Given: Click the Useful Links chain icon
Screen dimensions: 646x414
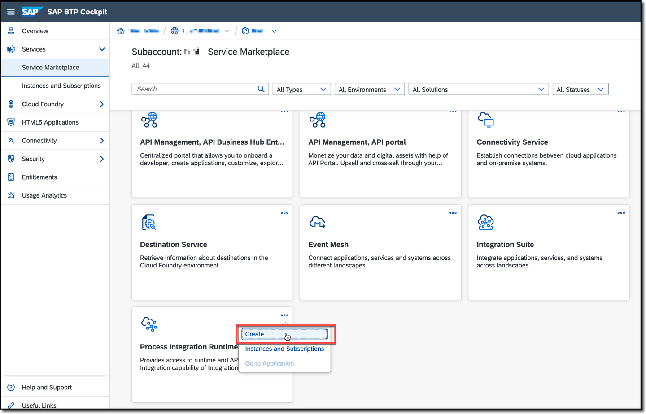Looking at the screenshot, I should point(11,405).
